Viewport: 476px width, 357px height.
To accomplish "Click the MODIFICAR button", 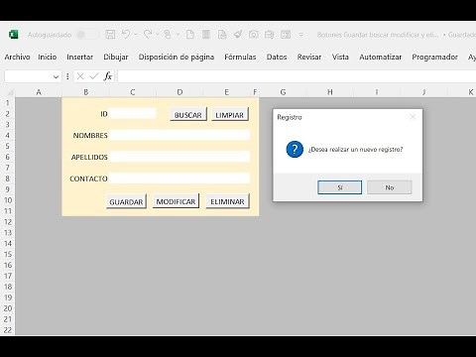I will tap(176, 201).
